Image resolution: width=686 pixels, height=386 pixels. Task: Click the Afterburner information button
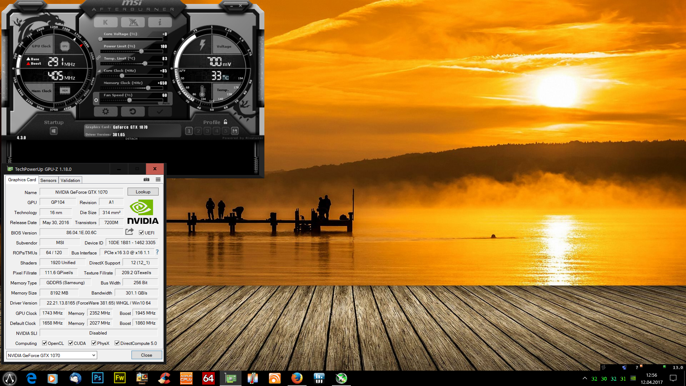coord(160,23)
